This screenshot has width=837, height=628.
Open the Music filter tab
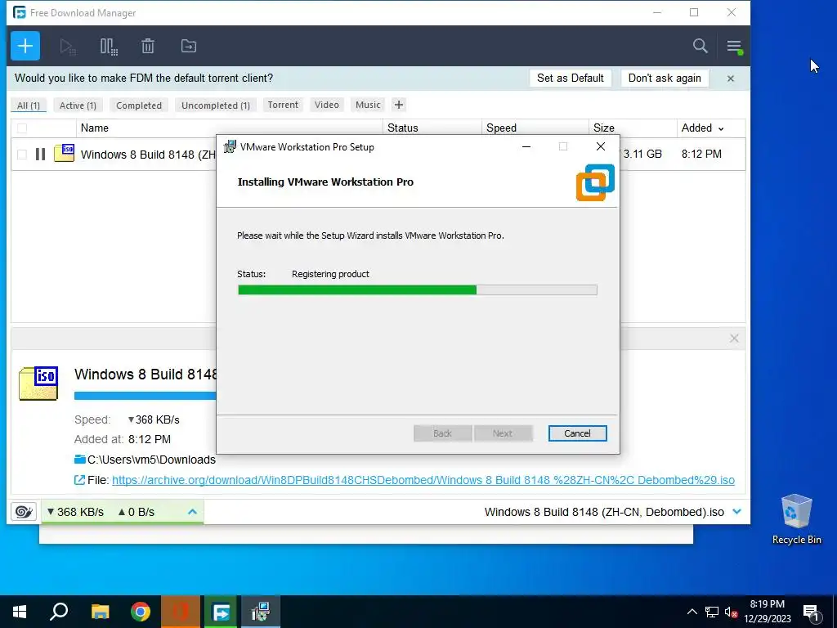click(368, 105)
